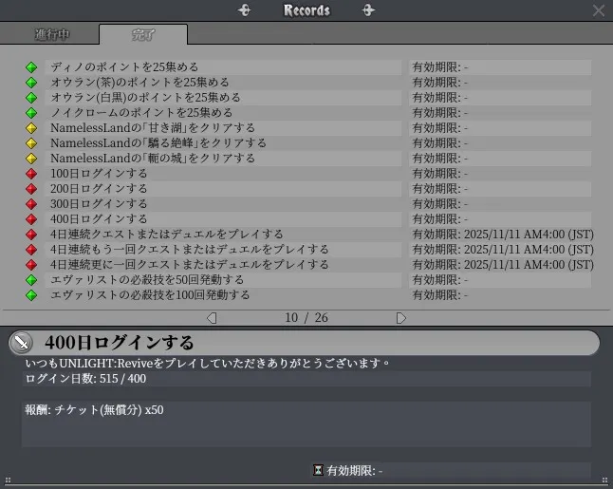Select record NamelessLandの「驕る絶峰」をクリアする
This screenshot has width=613, height=489.
pos(223,143)
